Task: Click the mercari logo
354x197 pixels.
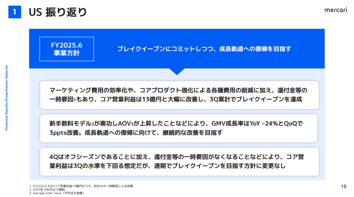Action: (336, 10)
